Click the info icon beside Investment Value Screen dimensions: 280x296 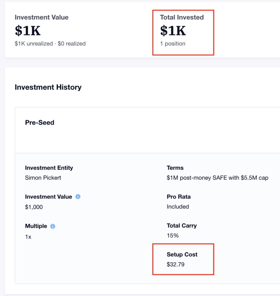coord(78,197)
